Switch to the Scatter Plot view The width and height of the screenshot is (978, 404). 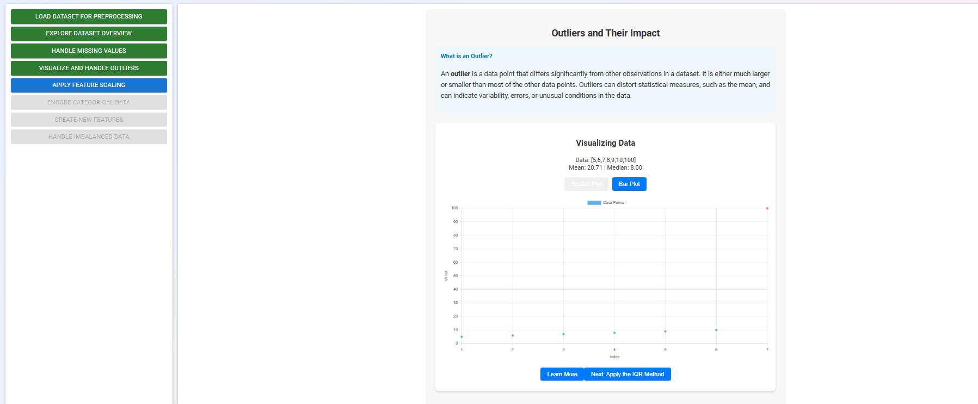586,184
